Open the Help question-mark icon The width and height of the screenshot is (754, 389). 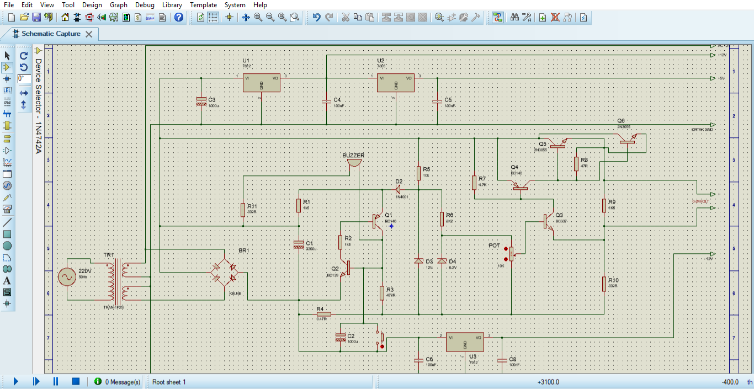pos(179,17)
